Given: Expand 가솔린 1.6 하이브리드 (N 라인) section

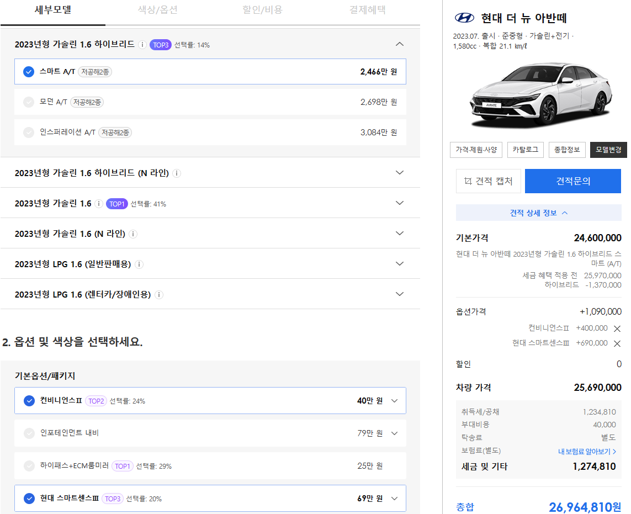Looking at the screenshot, I should coord(400,173).
